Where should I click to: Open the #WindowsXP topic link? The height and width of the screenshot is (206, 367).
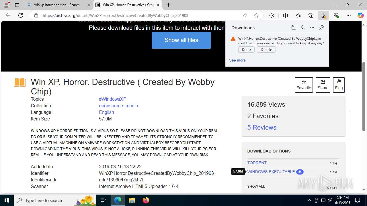[x=113, y=99]
